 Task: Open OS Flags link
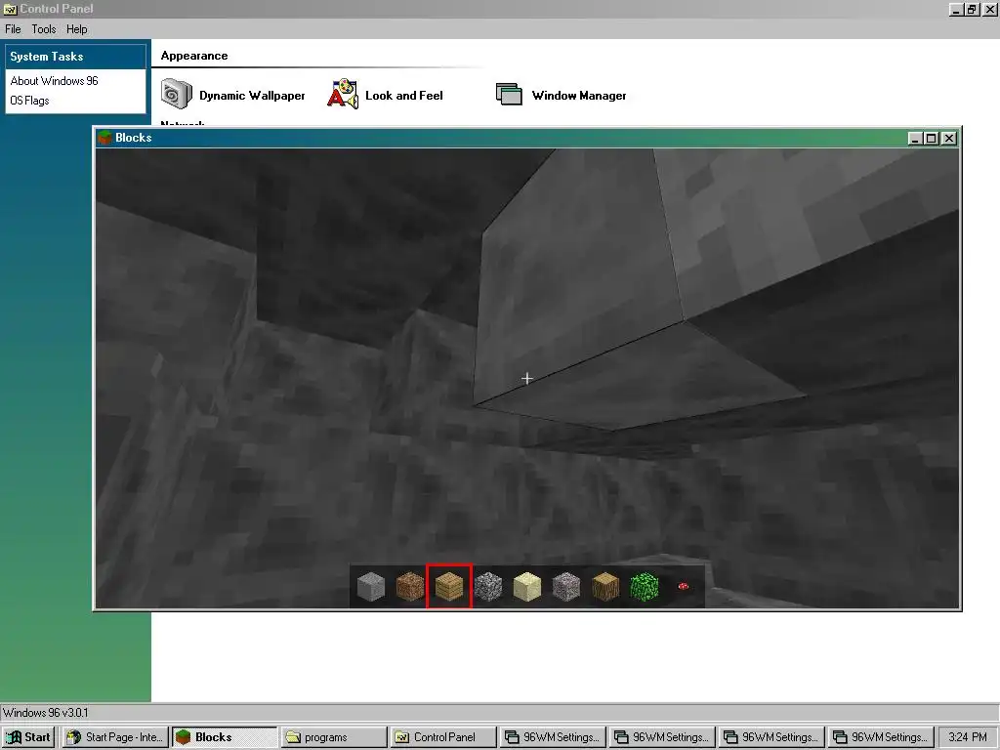pyautogui.click(x=29, y=101)
